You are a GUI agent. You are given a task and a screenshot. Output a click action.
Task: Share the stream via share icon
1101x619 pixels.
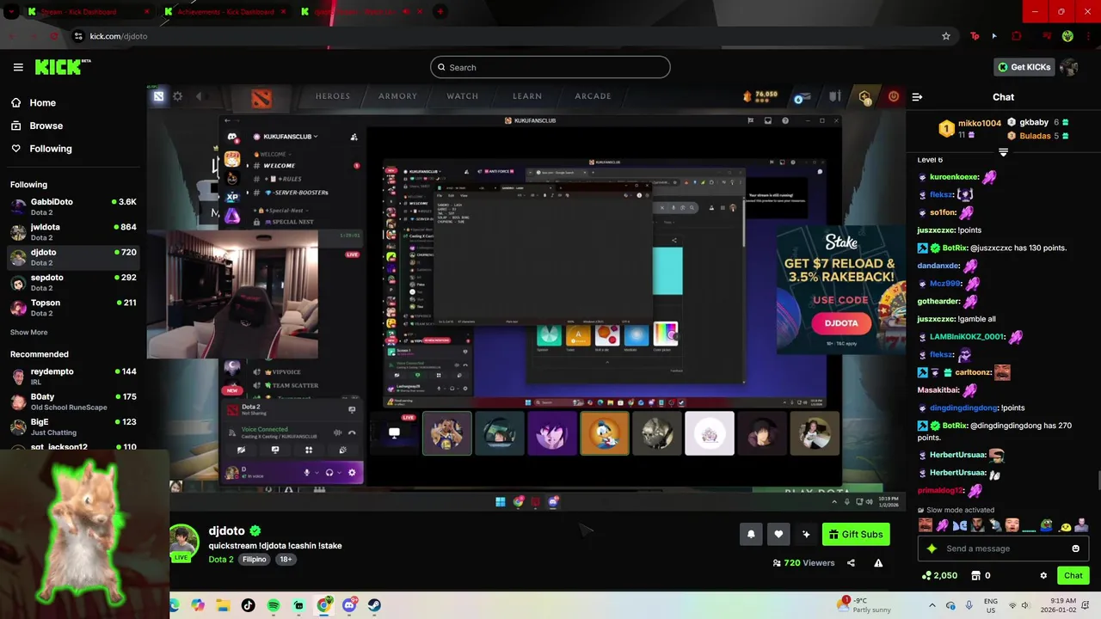[x=851, y=563]
